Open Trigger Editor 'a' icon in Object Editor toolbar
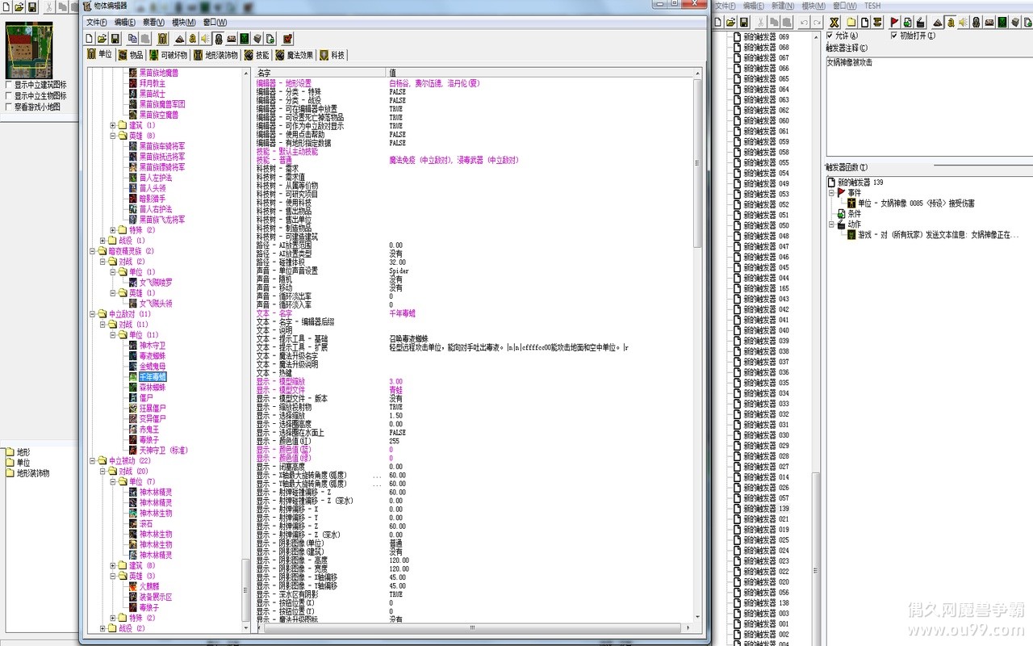 [192, 38]
